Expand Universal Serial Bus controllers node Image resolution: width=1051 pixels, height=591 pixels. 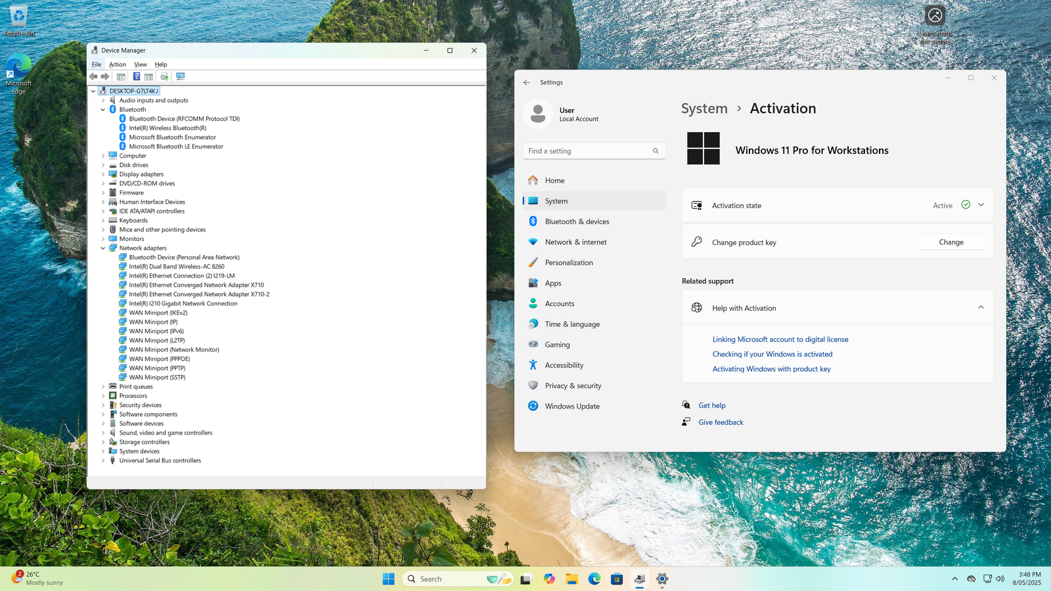click(x=103, y=461)
